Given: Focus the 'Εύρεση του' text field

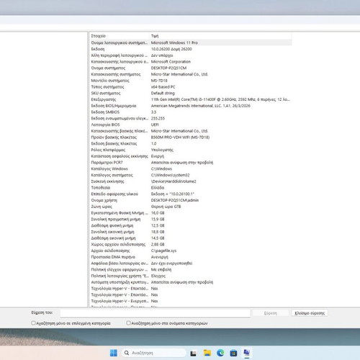Looking at the screenshot, I should click(156, 313).
